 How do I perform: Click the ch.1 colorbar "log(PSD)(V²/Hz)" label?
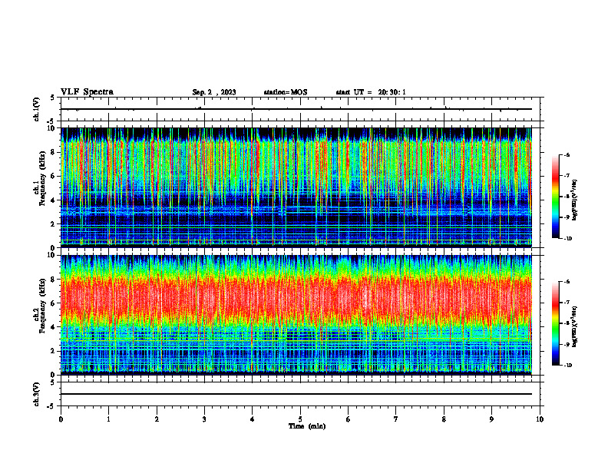(575, 200)
